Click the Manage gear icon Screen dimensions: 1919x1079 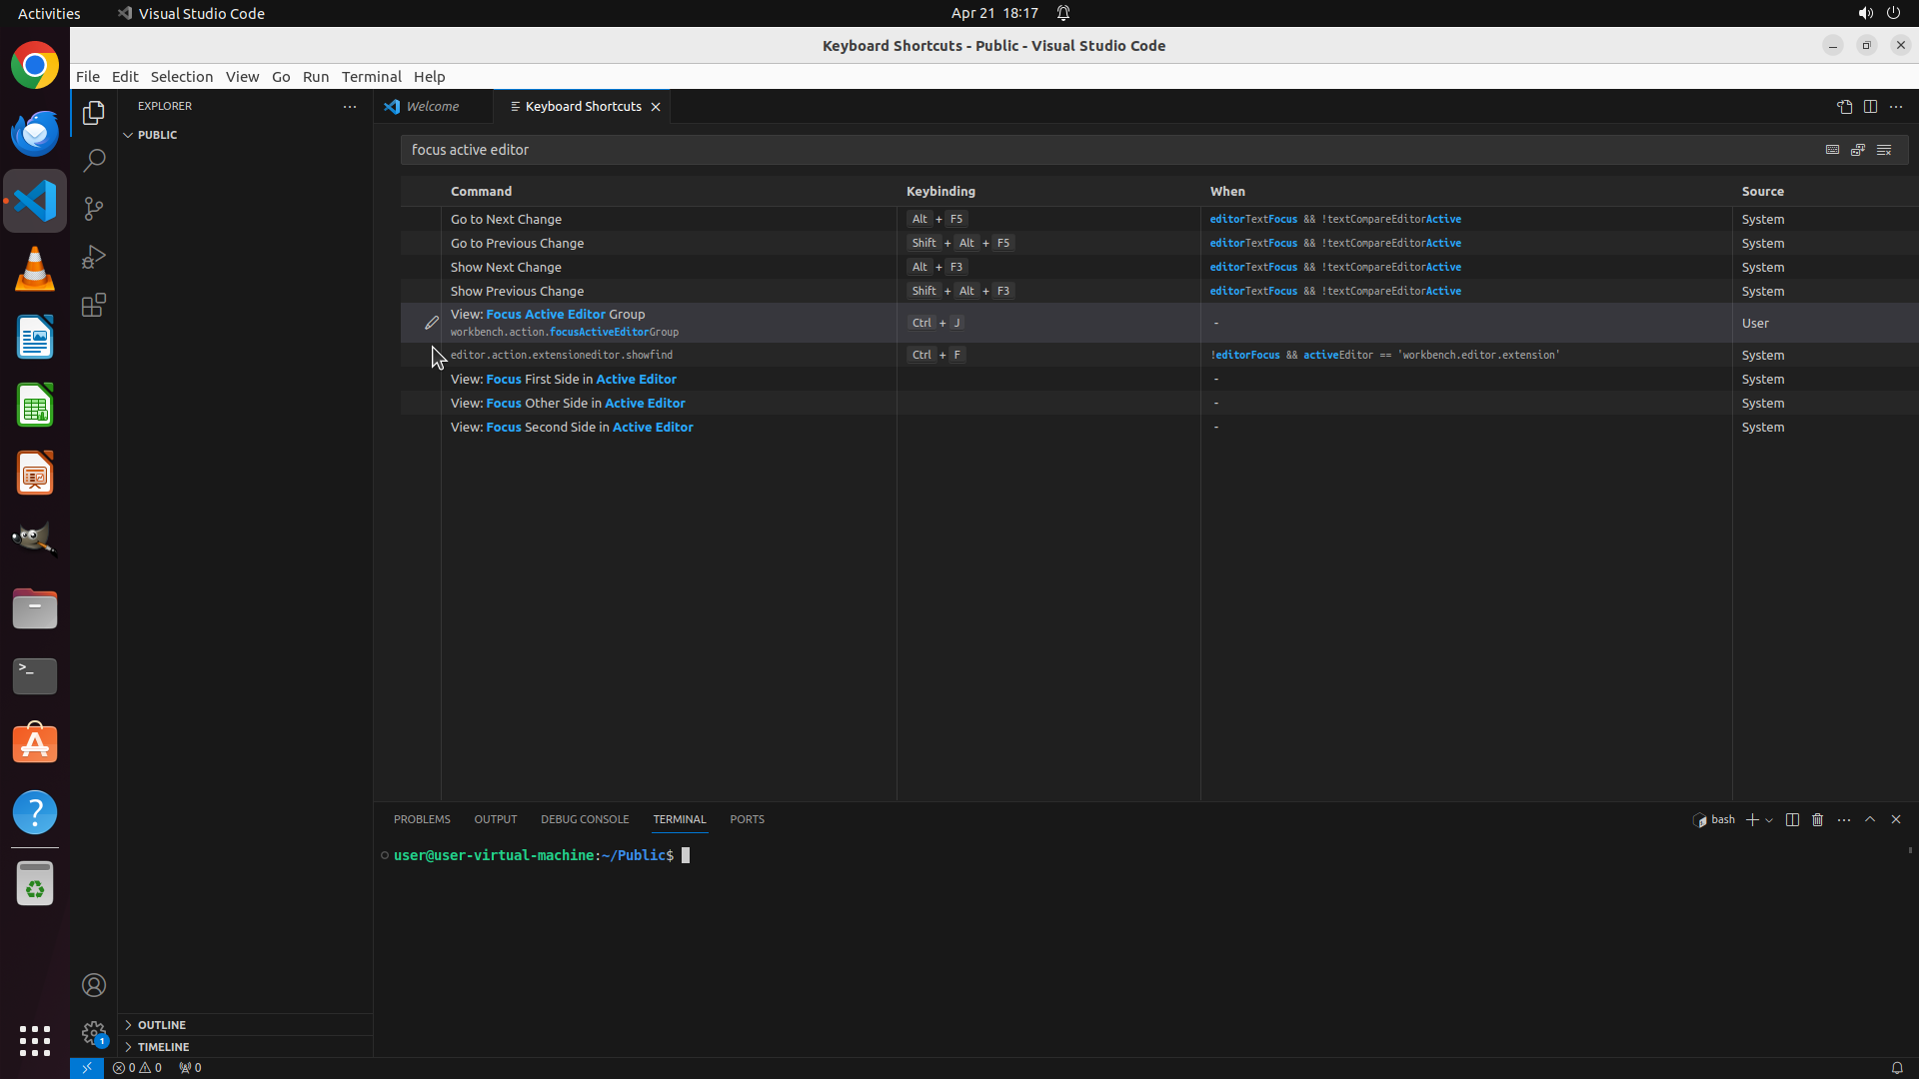(94, 1033)
